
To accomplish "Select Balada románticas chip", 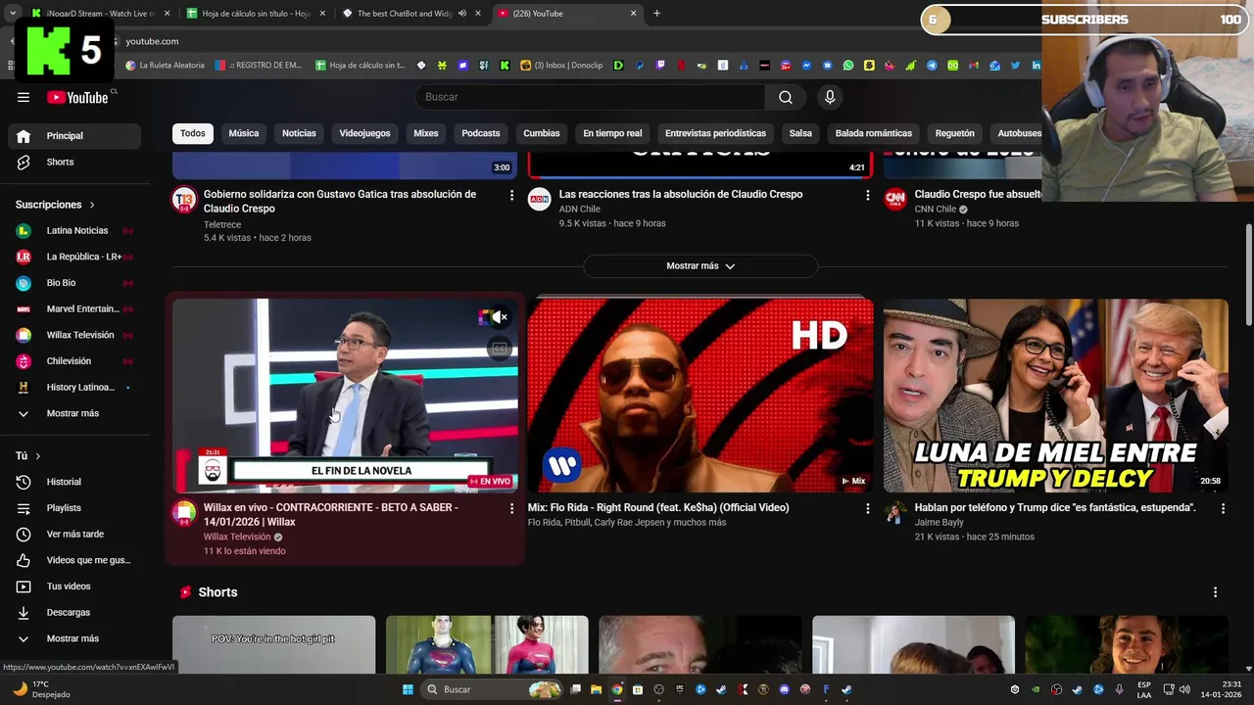I will [874, 133].
